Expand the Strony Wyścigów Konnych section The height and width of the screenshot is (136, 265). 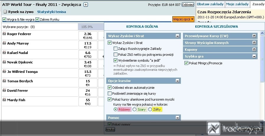click(254, 43)
